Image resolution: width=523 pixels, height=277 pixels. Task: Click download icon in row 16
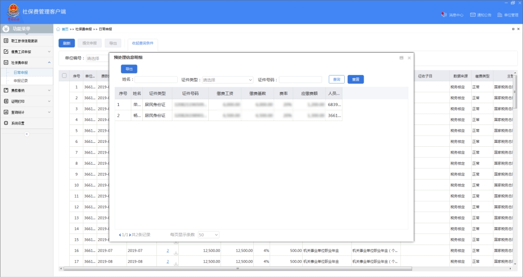pyautogui.click(x=176, y=252)
